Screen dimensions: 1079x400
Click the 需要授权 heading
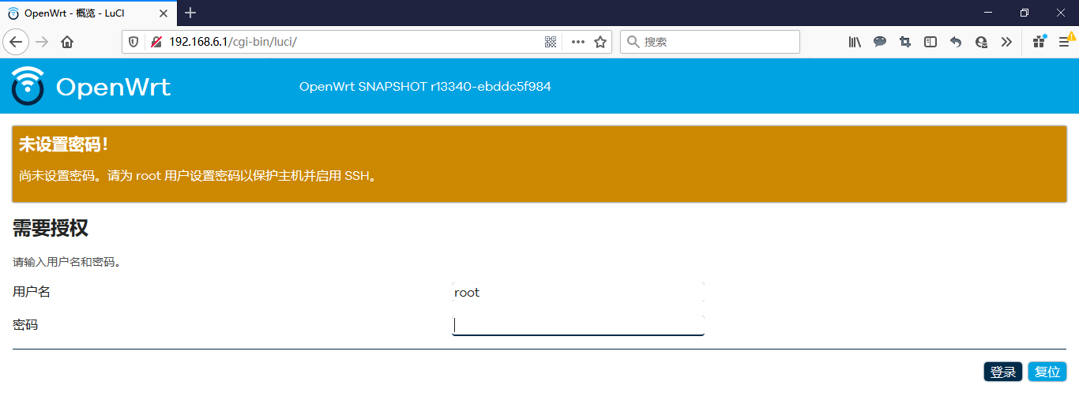(x=51, y=229)
